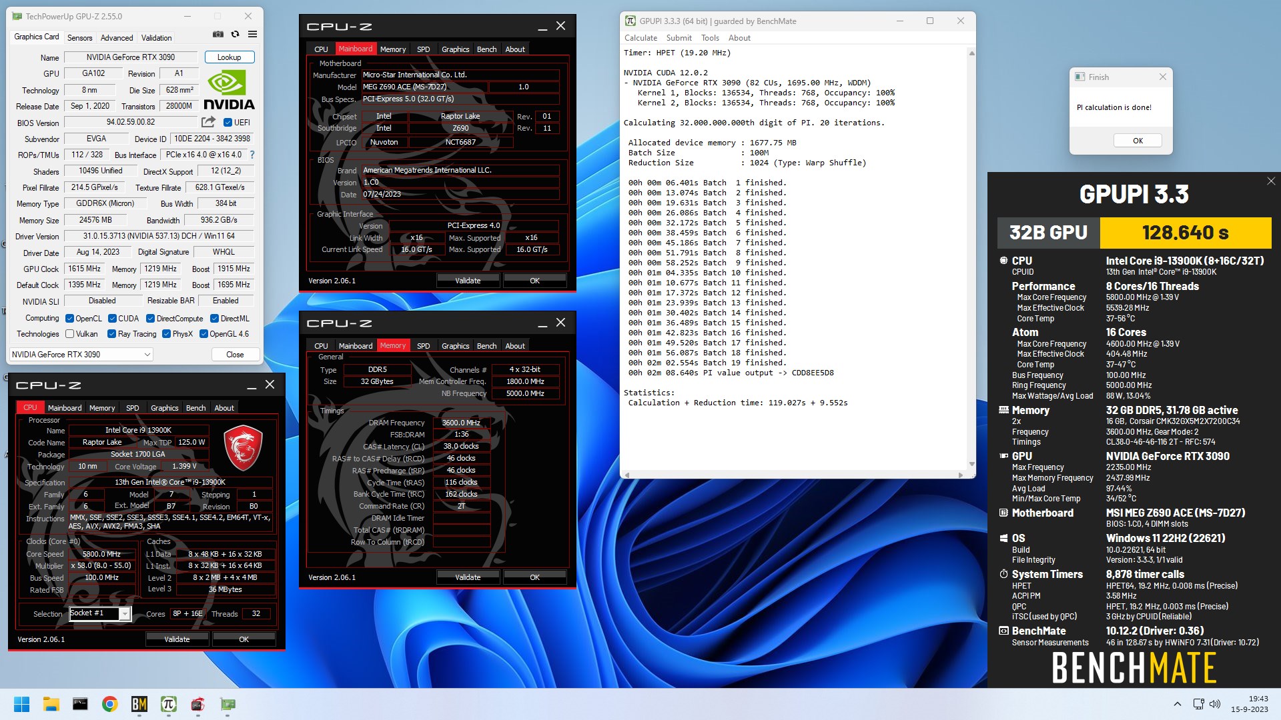Toggle the UEFI checkbox in GPU-Z
The height and width of the screenshot is (720, 1281).
228,123
